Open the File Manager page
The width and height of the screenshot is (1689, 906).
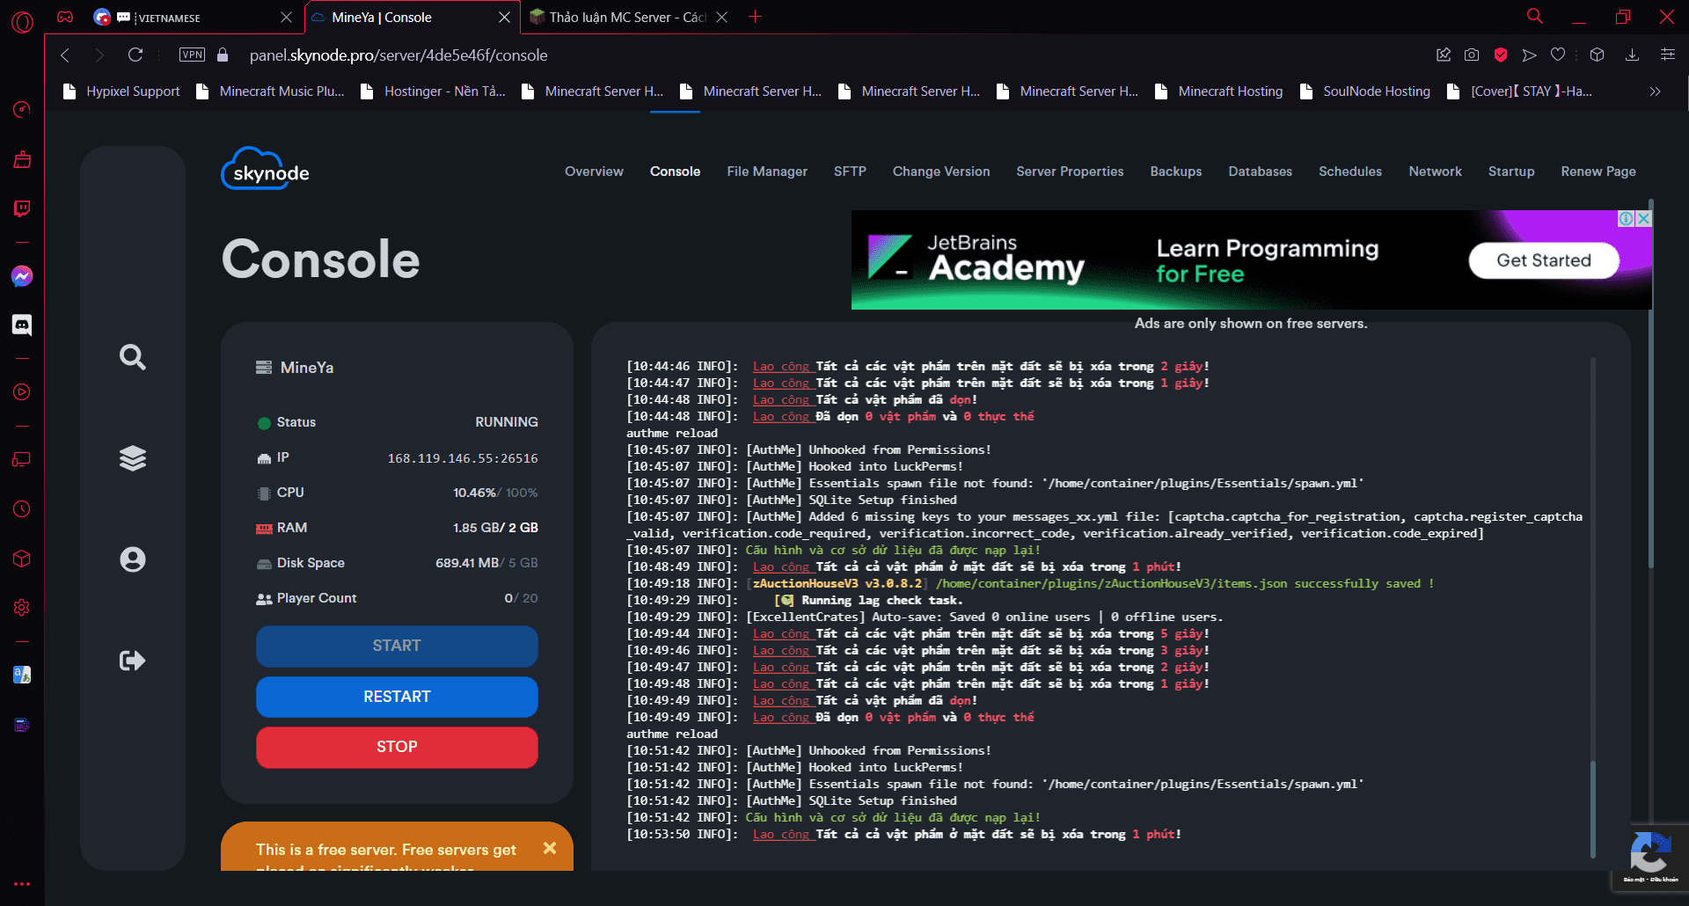click(767, 172)
